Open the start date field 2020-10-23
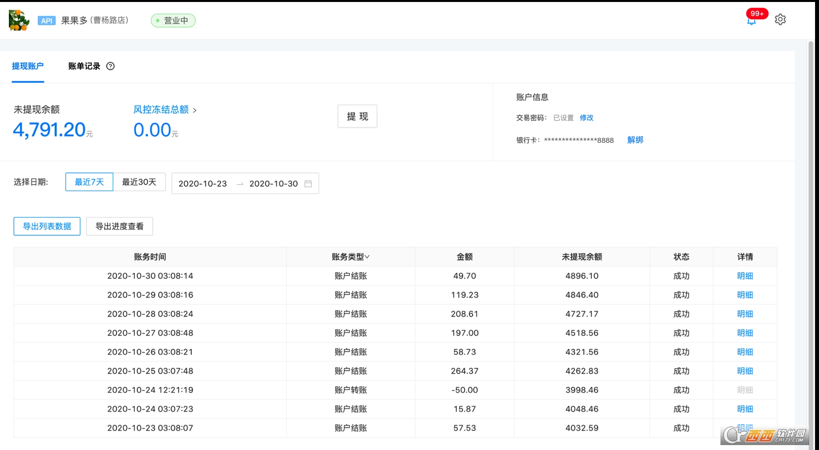The height and width of the screenshot is (450, 819). coord(203,184)
